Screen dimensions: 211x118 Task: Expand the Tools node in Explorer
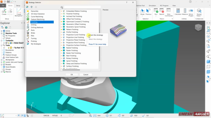[1, 45]
